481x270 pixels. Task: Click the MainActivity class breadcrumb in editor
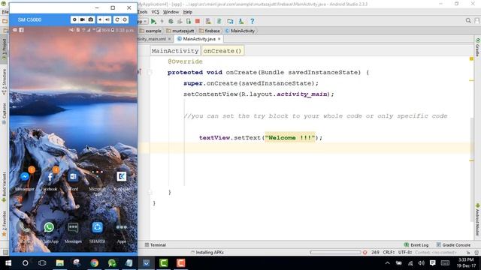click(x=175, y=51)
